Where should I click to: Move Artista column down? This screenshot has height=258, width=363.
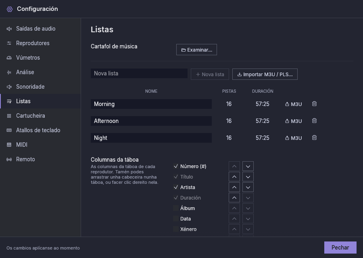[x=248, y=187]
